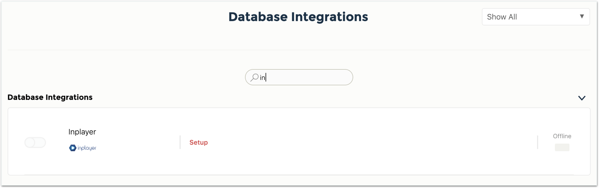Collapse the Database Integrations section chevron

(582, 98)
